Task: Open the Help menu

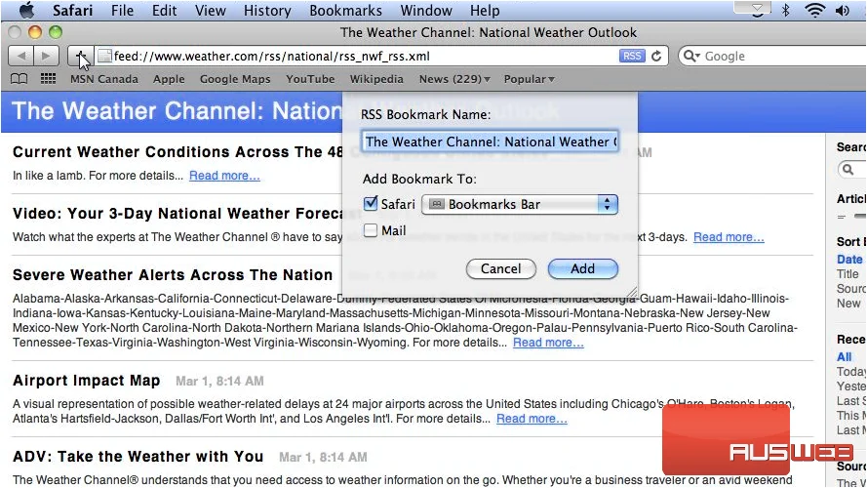Action: 485,10
